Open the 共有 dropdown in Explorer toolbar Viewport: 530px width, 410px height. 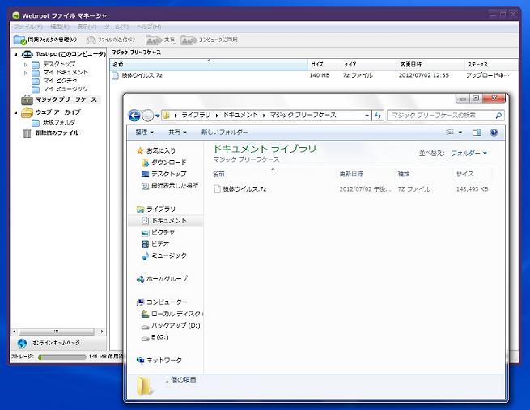[x=177, y=133]
